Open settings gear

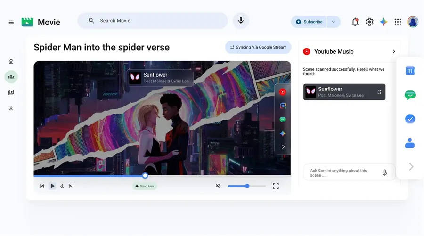click(369, 22)
